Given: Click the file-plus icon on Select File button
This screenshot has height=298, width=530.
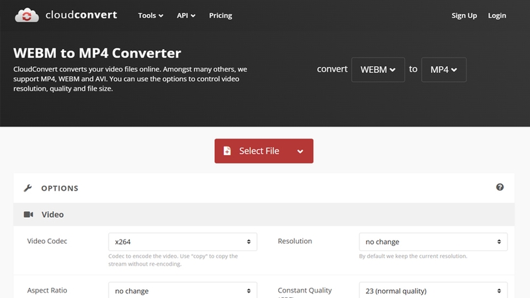Looking at the screenshot, I should (227, 151).
